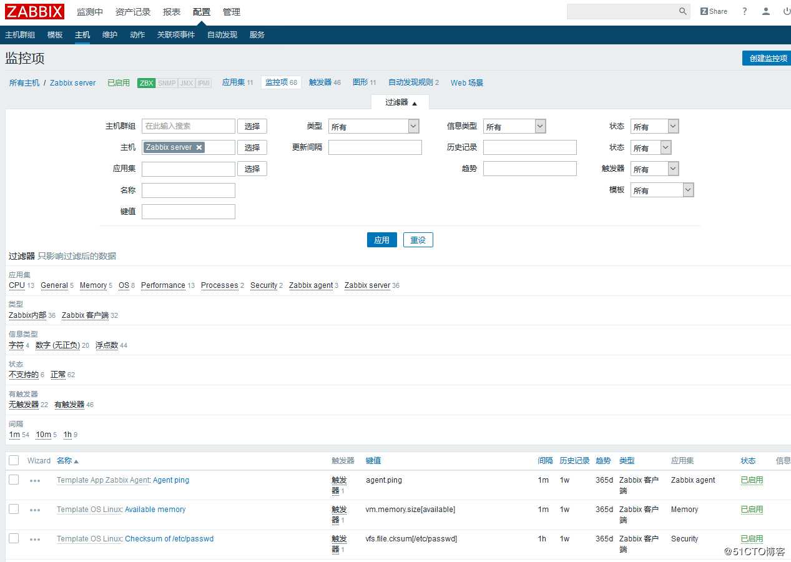
Task: Toggle the select-all items checkbox
Action: [14, 460]
